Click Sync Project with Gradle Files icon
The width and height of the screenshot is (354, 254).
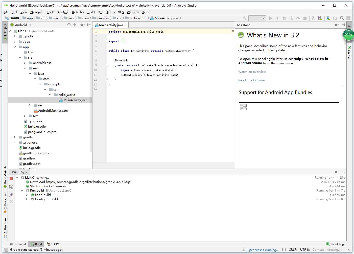(x=313, y=18)
